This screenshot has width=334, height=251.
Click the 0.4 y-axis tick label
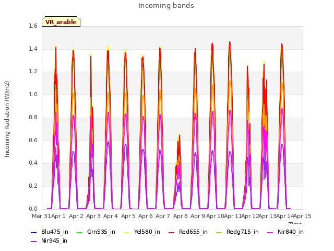(x=33, y=163)
